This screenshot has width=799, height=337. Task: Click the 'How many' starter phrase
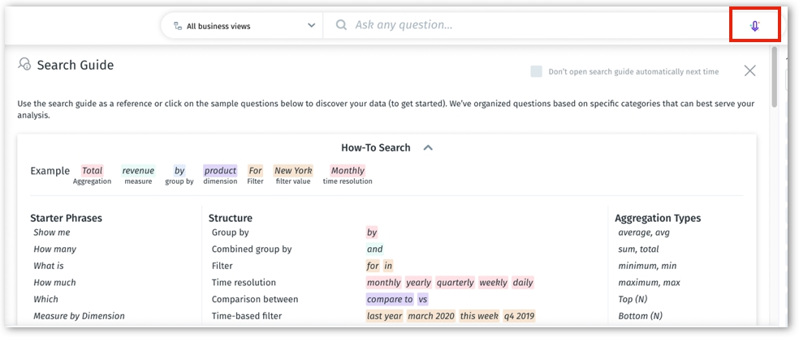point(54,250)
